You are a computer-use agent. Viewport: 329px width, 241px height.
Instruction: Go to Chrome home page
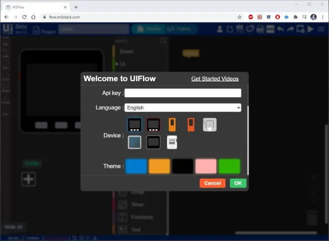(33, 17)
